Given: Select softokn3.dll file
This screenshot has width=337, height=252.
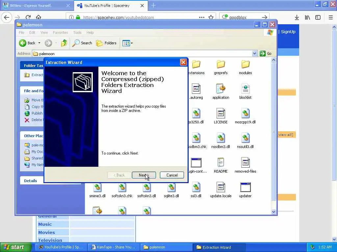Looking at the screenshot, I should 146,190.
